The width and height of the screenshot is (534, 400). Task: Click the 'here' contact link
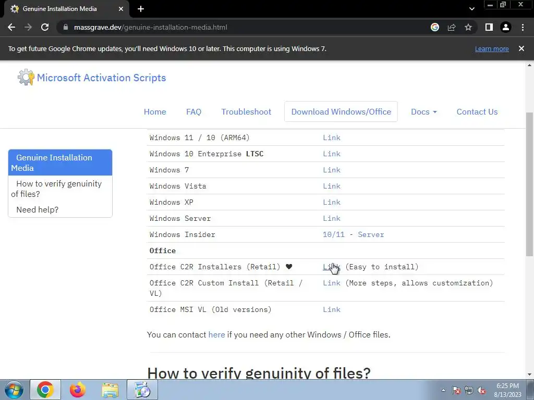(216, 335)
